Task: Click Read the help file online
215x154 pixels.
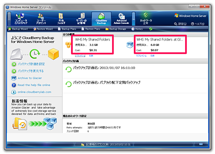Action: click(x=34, y=85)
